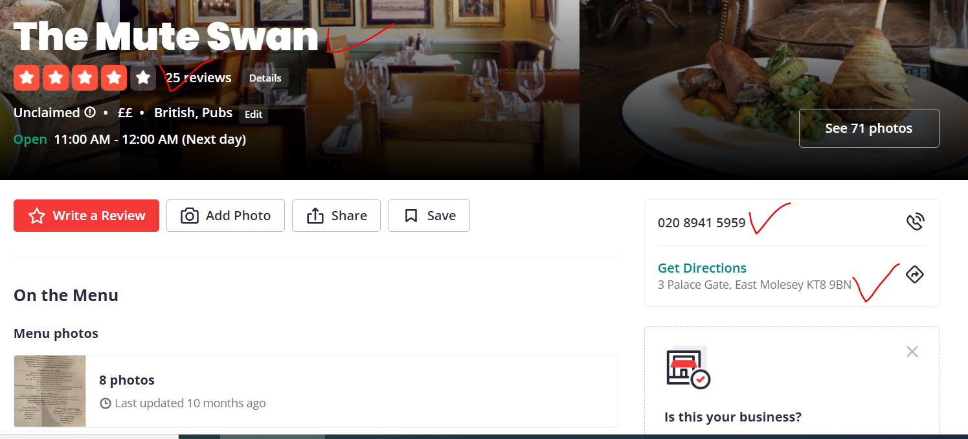Click the camera icon in Add Photo
Viewport: 968px width, 439px height.
tap(189, 216)
